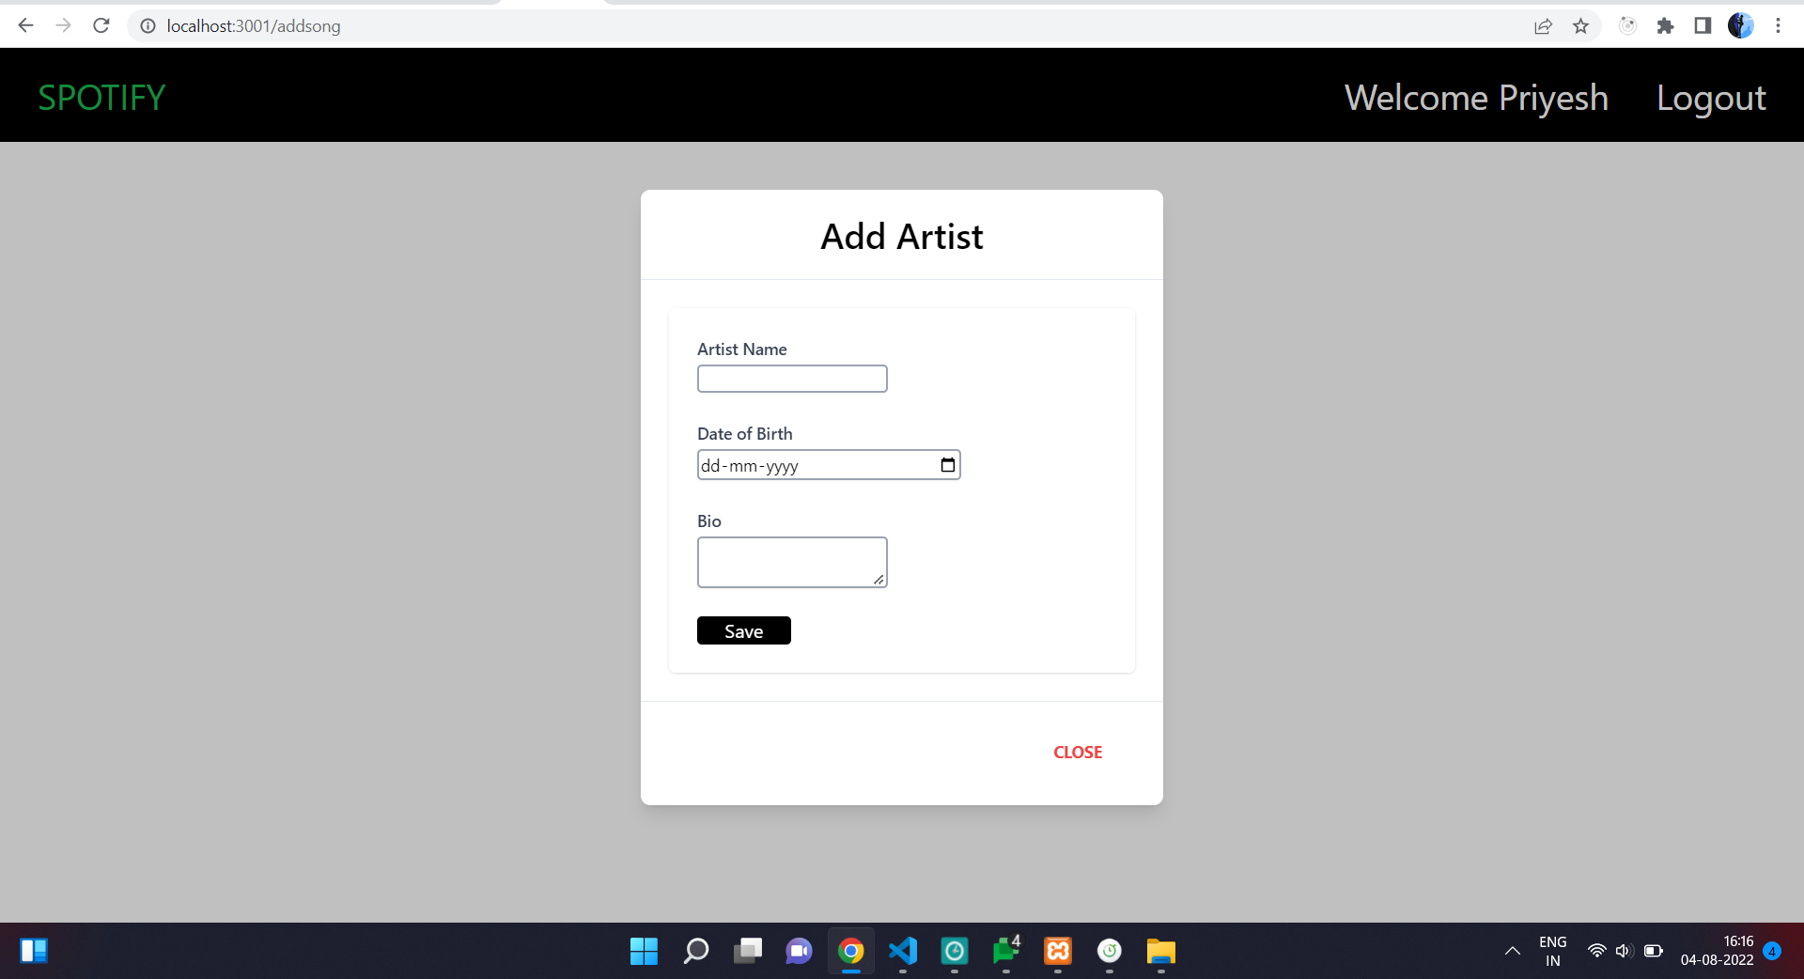Click the CLOSE link in the dialog
Image resolution: width=1804 pixels, height=979 pixels.
click(1078, 752)
